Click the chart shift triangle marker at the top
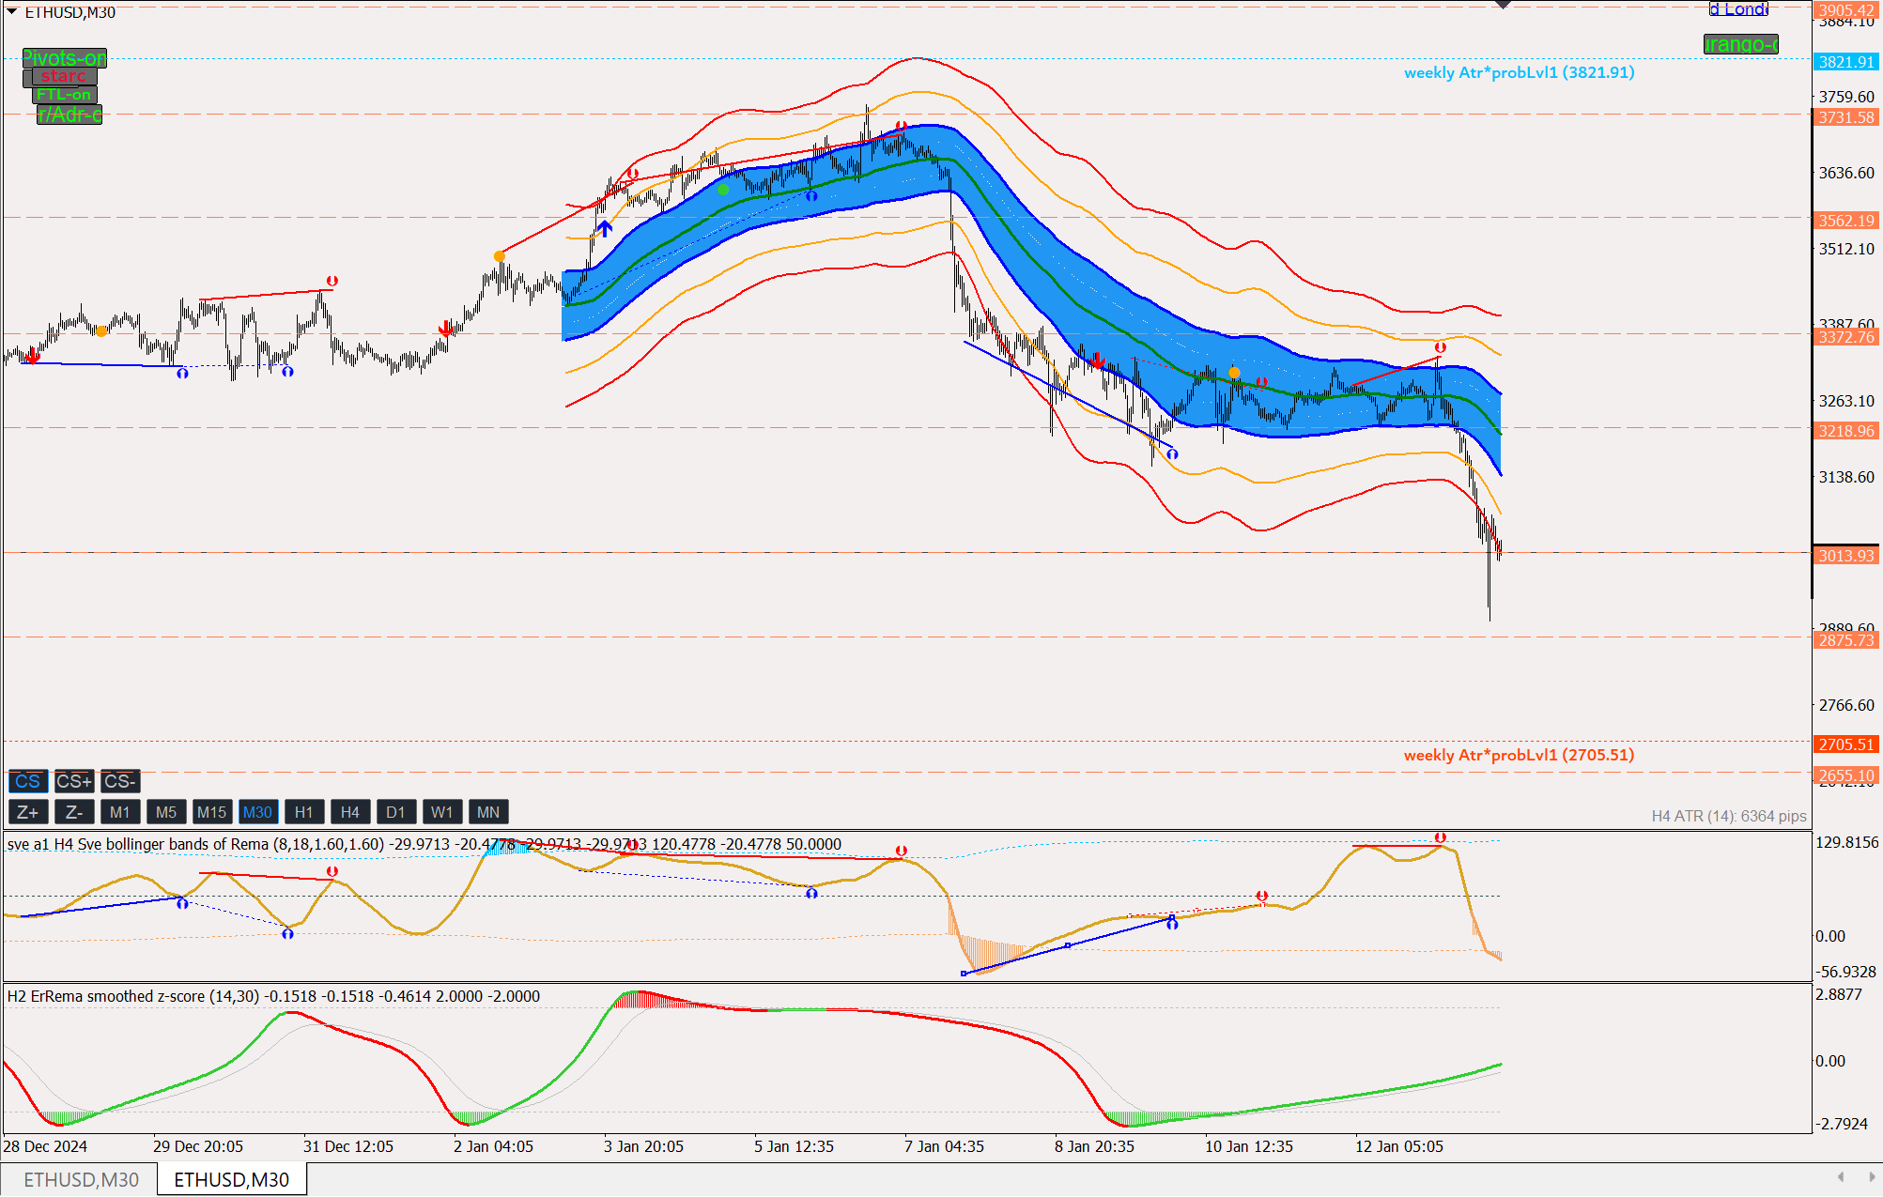 (1503, 5)
